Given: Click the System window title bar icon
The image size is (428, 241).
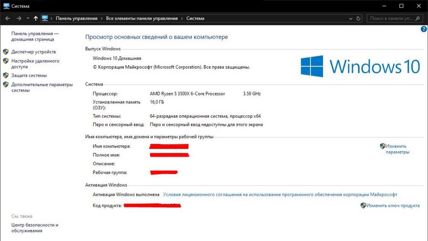Looking at the screenshot, I should click(x=6, y=6).
